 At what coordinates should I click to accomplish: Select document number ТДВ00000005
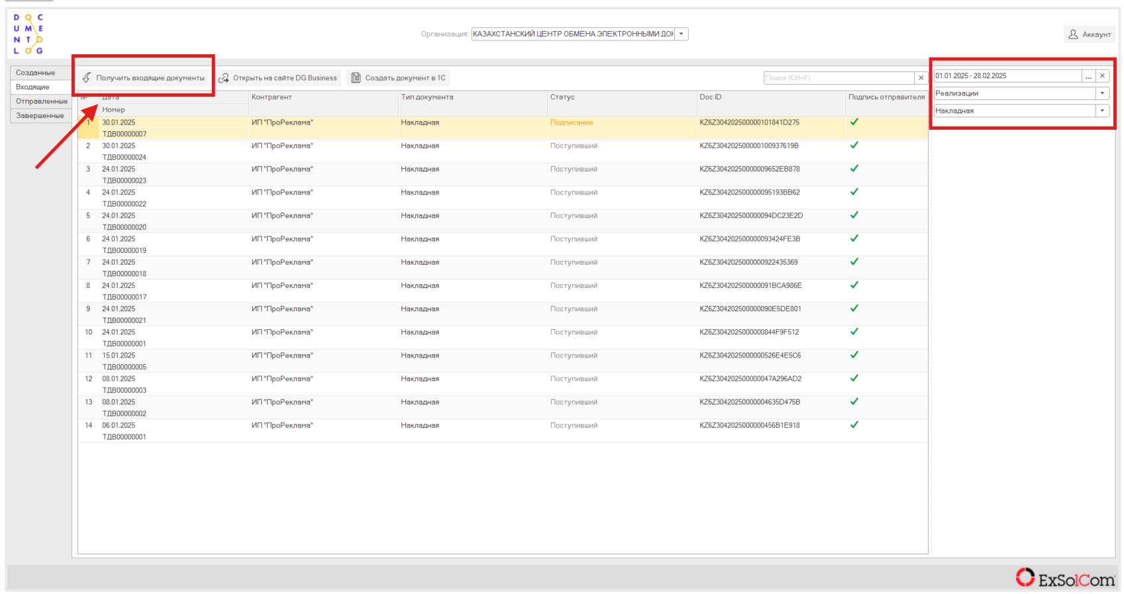(125, 367)
